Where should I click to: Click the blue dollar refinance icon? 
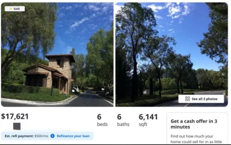pyautogui.click(x=53, y=136)
